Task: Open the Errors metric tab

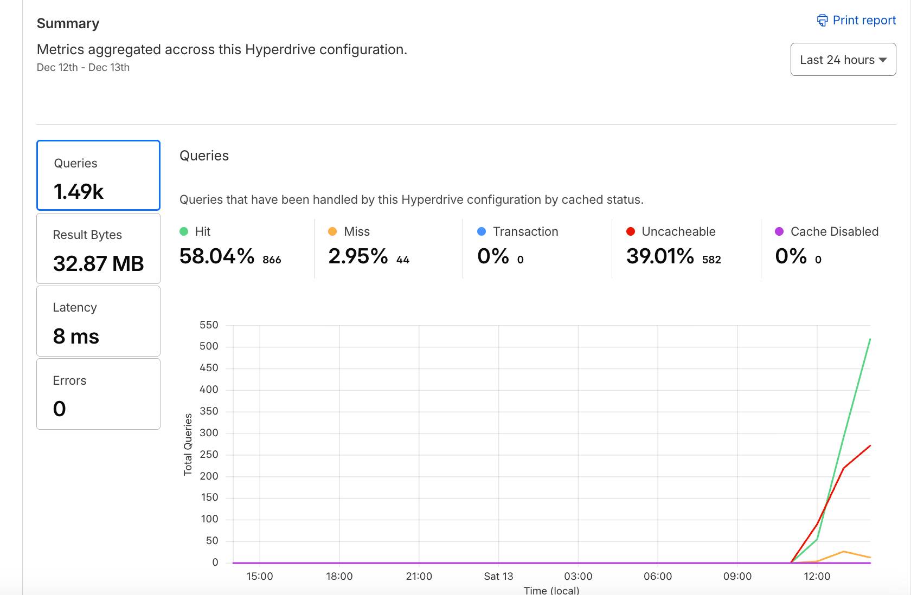Action: [x=98, y=394]
